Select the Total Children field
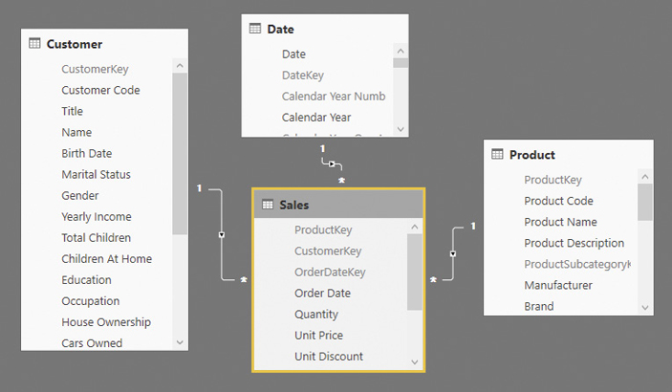 tap(96, 238)
